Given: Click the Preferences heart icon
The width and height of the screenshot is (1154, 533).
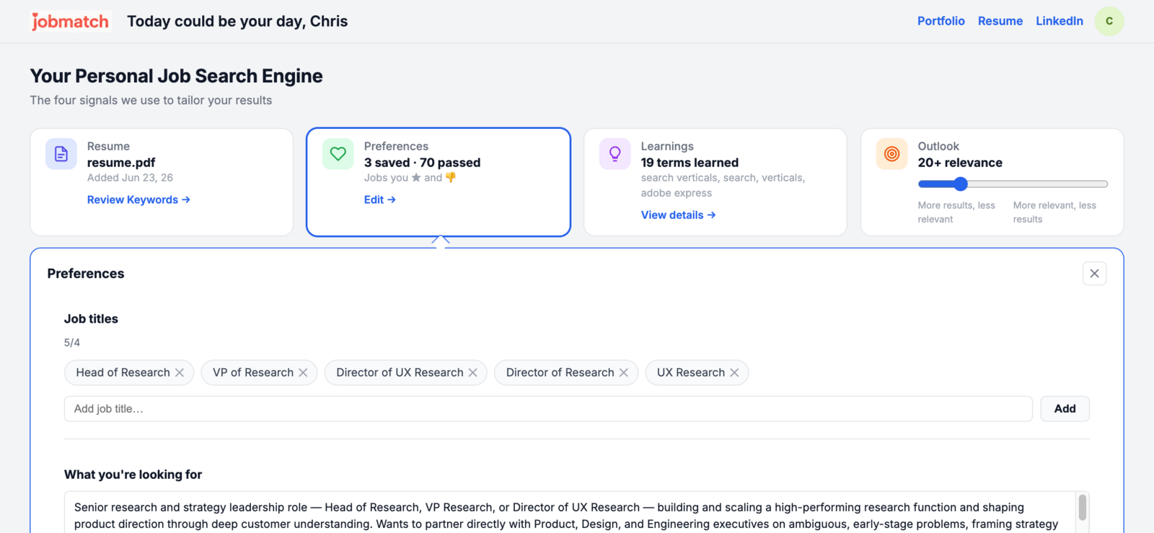Looking at the screenshot, I should click(x=338, y=154).
